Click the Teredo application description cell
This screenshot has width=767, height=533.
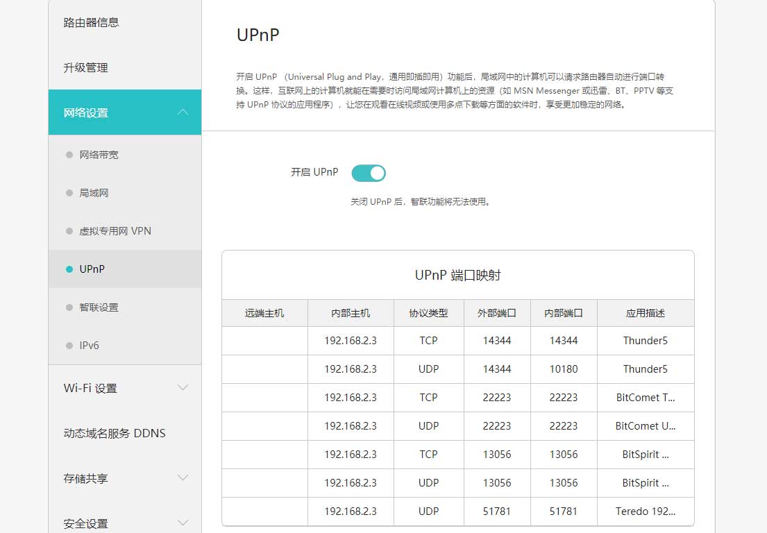pyautogui.click(x=645, y=511)
